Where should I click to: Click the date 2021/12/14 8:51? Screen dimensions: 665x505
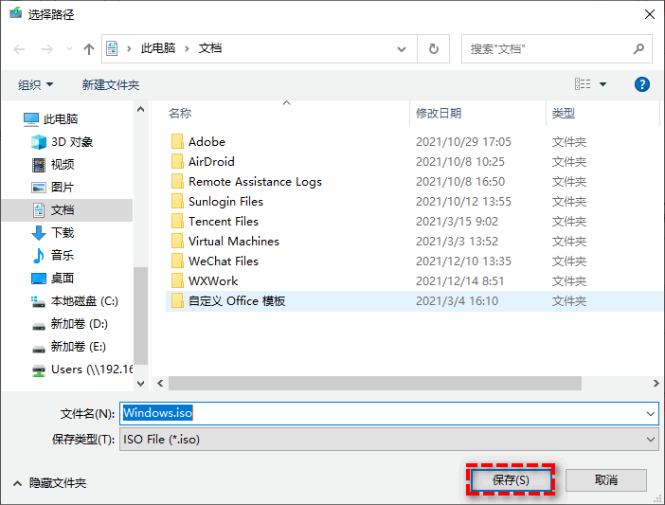[460, 281]
